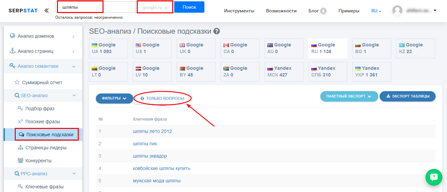Switch language via RU selector
The image size is (447, 192).
point(376,11)
